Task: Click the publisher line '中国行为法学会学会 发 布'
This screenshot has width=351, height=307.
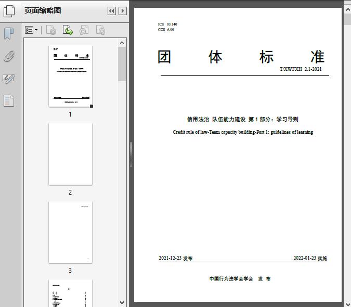Action: (240, 278)
